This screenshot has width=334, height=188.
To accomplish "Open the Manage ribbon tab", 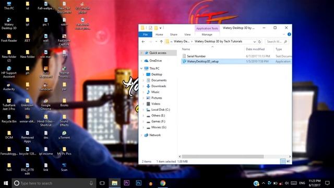I will [207, 34].
